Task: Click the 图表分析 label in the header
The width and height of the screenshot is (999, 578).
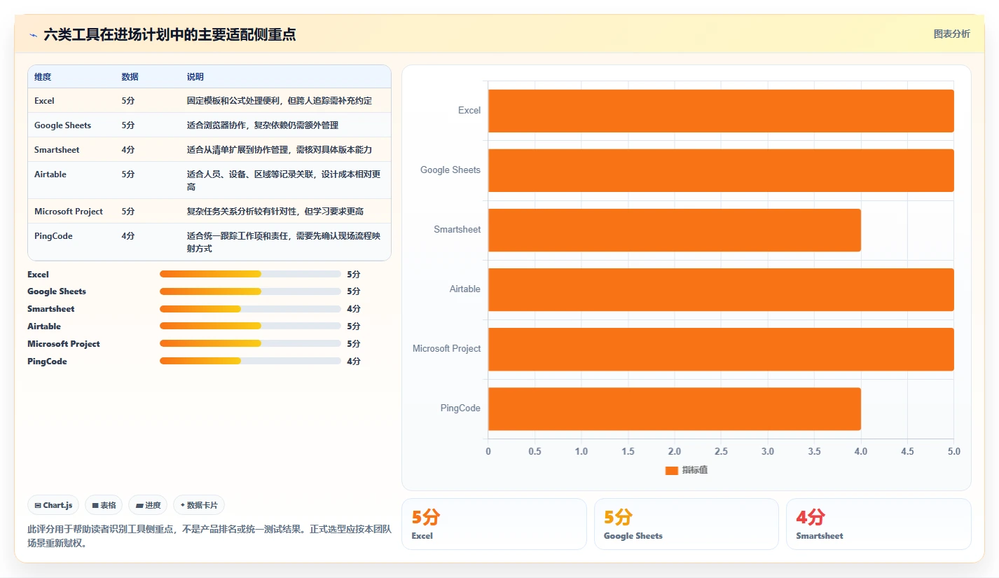Action: coord(951,34)
